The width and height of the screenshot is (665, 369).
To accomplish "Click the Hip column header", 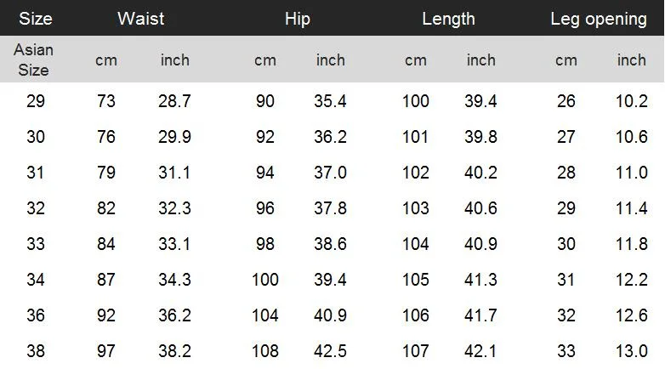I will 298,19.
